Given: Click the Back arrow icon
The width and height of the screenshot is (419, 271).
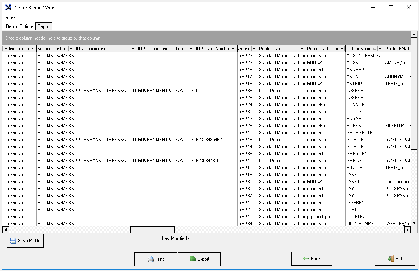Looking at the screenshot, I should pos(306,259).
